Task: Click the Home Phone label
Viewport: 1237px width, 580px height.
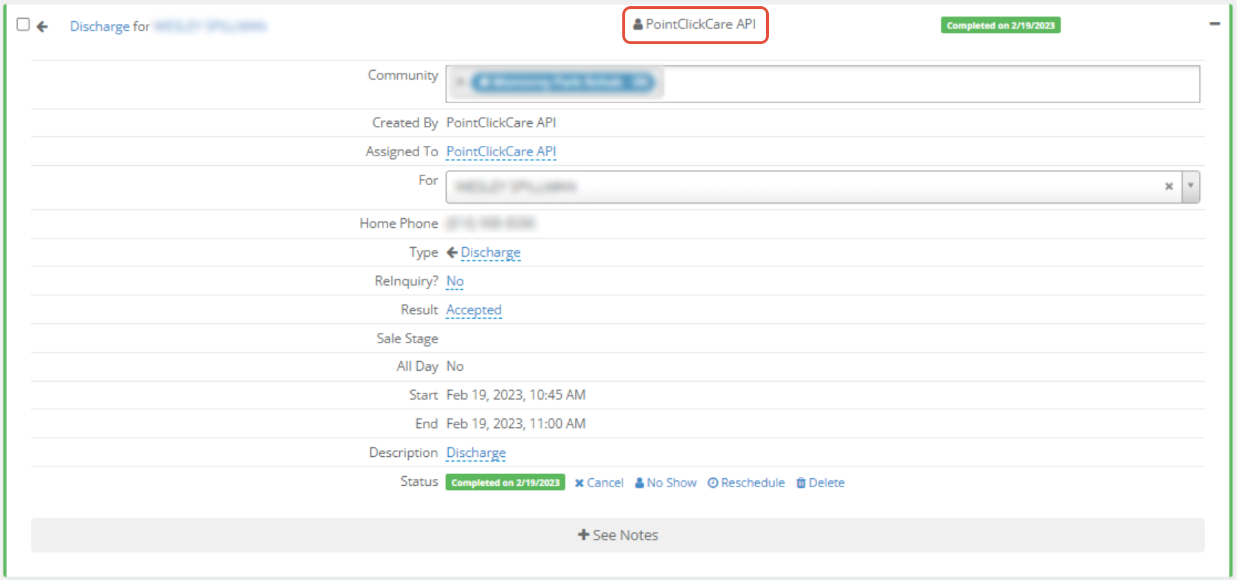Action: [x=399, y=223]
